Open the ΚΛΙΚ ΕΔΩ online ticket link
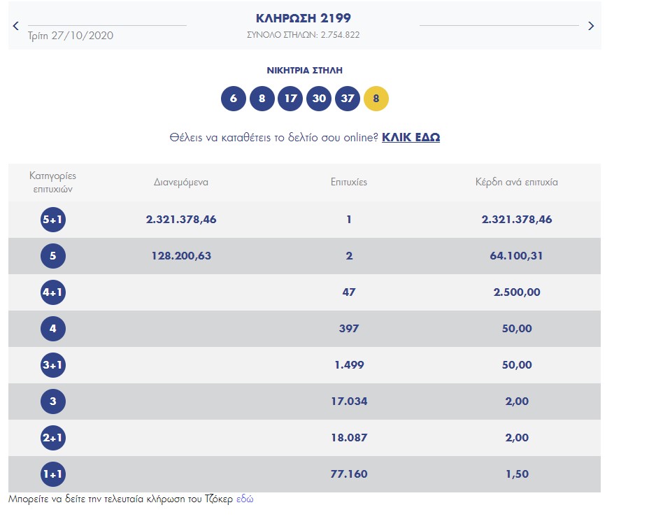 (411, 138)
